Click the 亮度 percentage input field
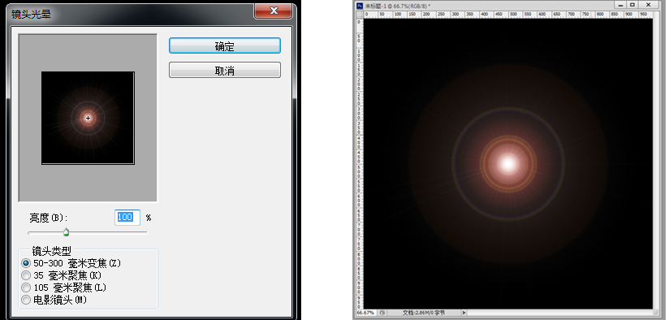 [127, 218]
